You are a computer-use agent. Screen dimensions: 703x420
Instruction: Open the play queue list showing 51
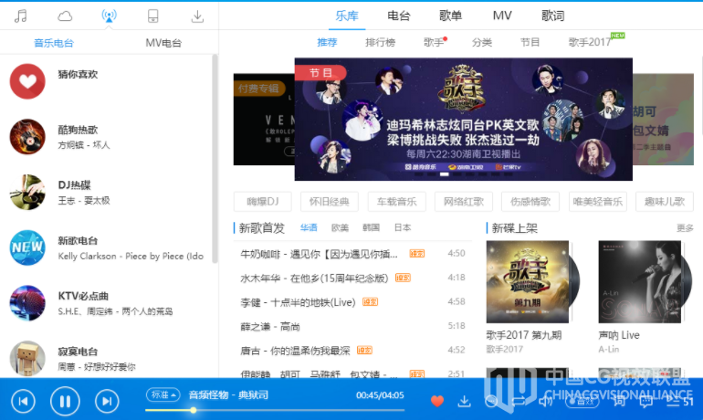[679, 401]
